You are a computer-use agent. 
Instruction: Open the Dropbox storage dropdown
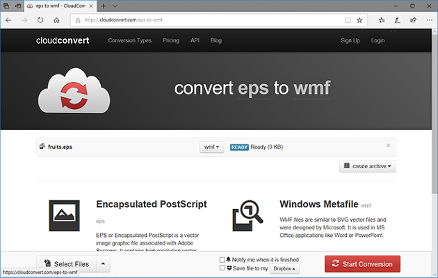[284, 268]
